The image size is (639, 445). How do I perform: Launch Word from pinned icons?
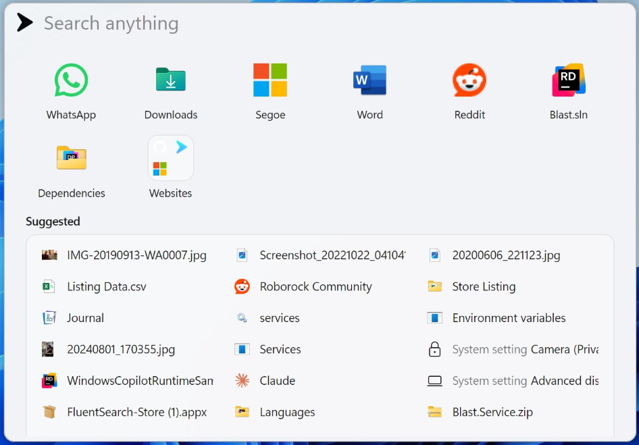point(369,80)
